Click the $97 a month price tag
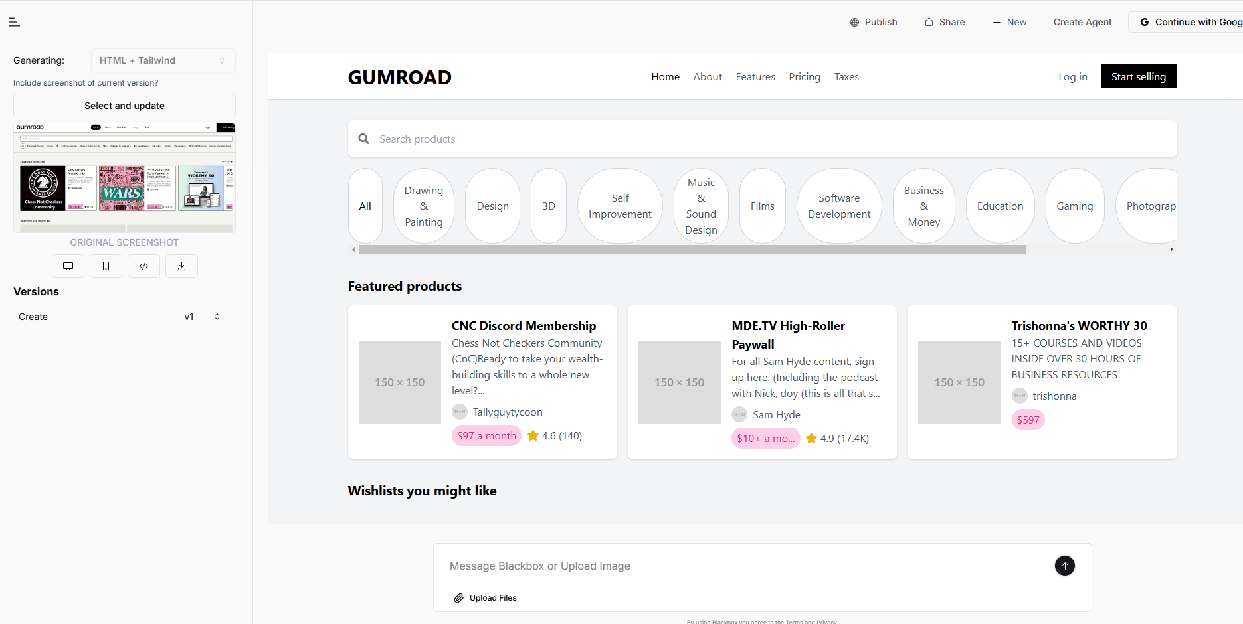 (486, 436)
